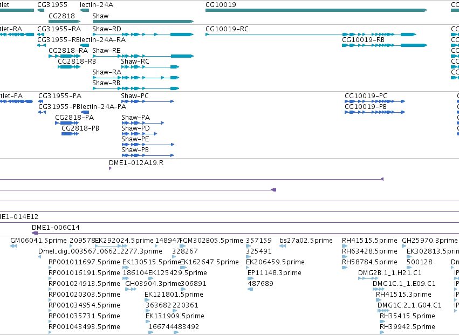Select the lectin-24A-PA protein label
Viewport: 459px width, 335px height.
(104, 107)
